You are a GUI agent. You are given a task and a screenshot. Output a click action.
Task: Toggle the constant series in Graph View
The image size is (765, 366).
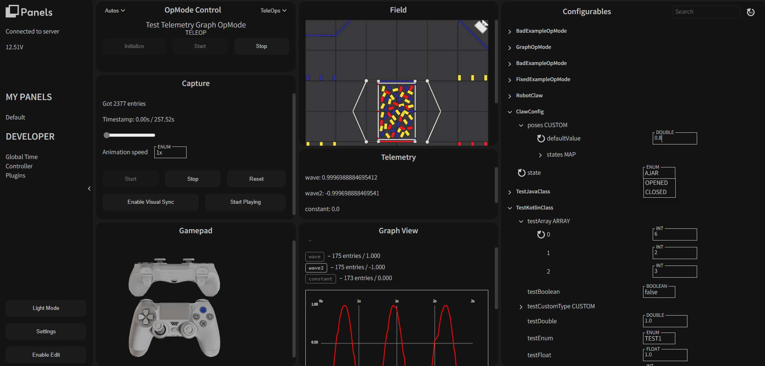pos(320,279)
